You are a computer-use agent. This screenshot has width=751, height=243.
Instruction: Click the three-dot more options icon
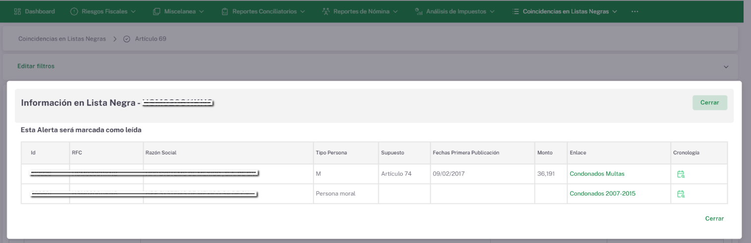point(635,11)
